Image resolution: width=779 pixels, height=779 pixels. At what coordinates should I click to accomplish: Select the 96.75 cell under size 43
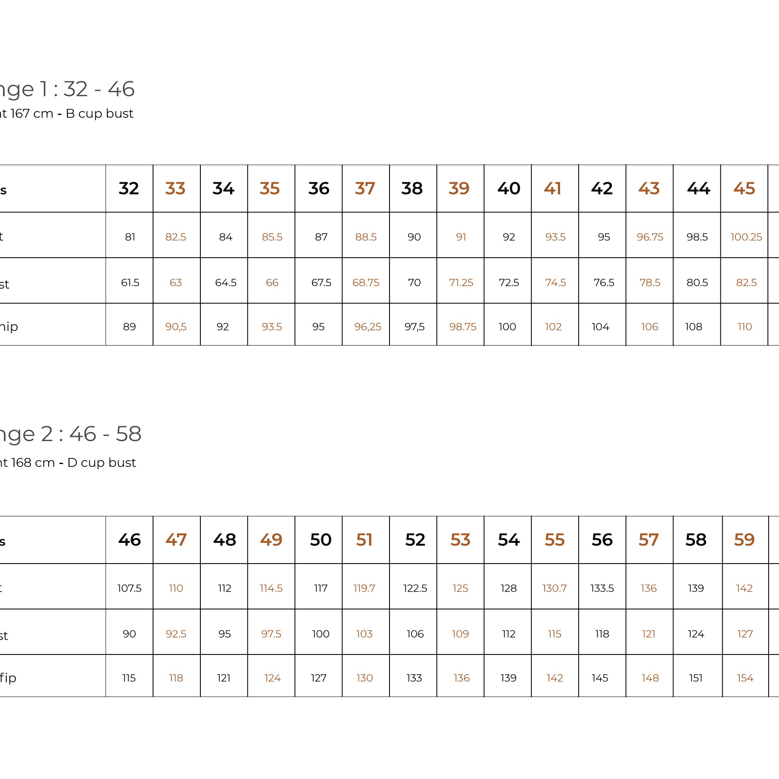pos(650,237)
